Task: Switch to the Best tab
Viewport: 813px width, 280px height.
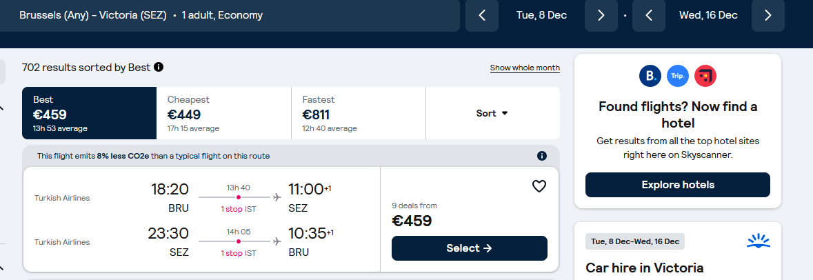Action: pyautogui.click(x=89, y=113)
